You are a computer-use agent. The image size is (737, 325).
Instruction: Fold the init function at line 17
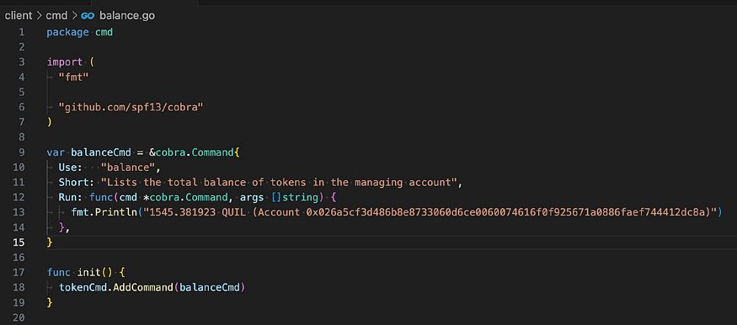37,273
